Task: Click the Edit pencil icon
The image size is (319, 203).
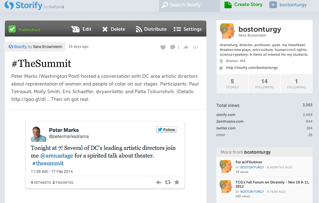Action: pyautogui.click(x=75, y=29)
